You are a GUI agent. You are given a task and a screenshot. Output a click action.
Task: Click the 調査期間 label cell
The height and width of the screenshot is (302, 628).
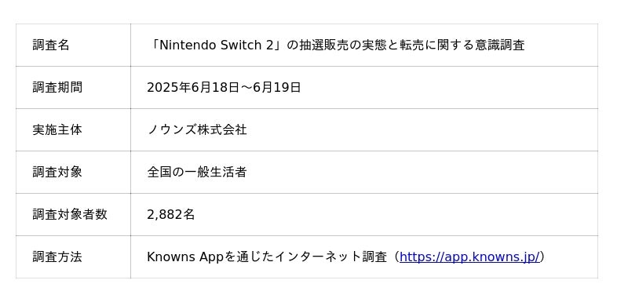[73, 87]
